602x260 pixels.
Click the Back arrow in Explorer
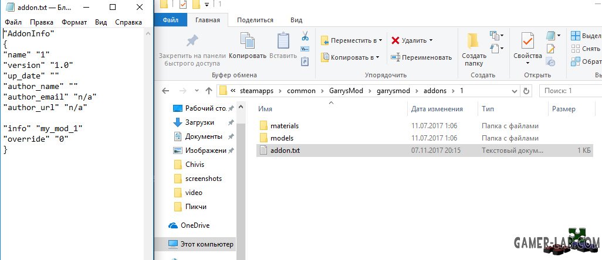[165, 91]
